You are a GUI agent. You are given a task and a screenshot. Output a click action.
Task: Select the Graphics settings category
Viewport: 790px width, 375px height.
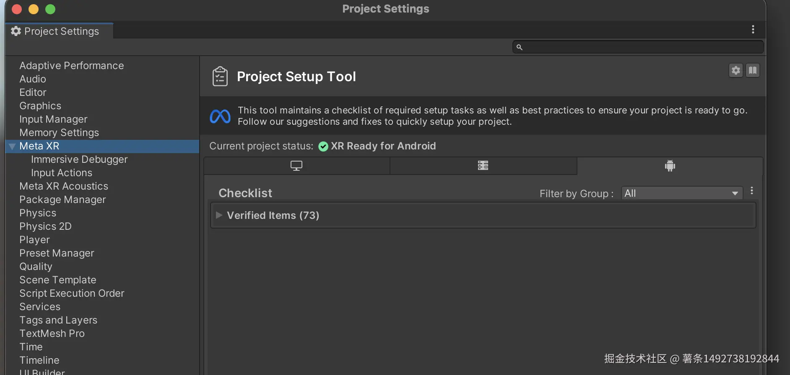40,106
